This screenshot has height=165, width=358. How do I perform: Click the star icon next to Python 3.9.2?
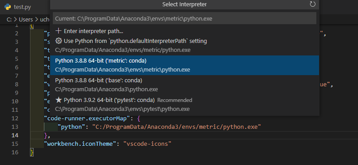(59, 100)
